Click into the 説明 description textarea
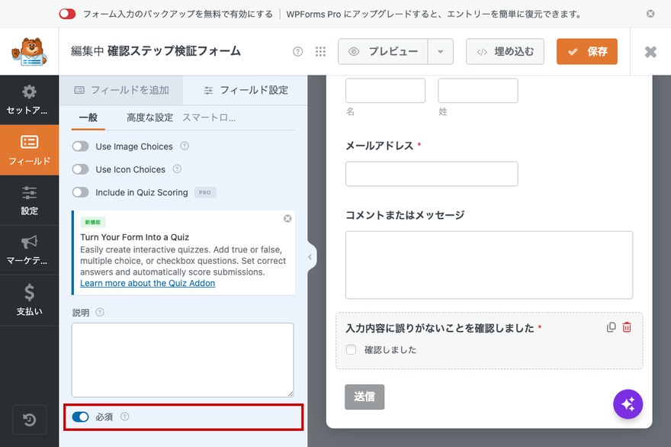This screenshot has height=447, width=671. 183,359
